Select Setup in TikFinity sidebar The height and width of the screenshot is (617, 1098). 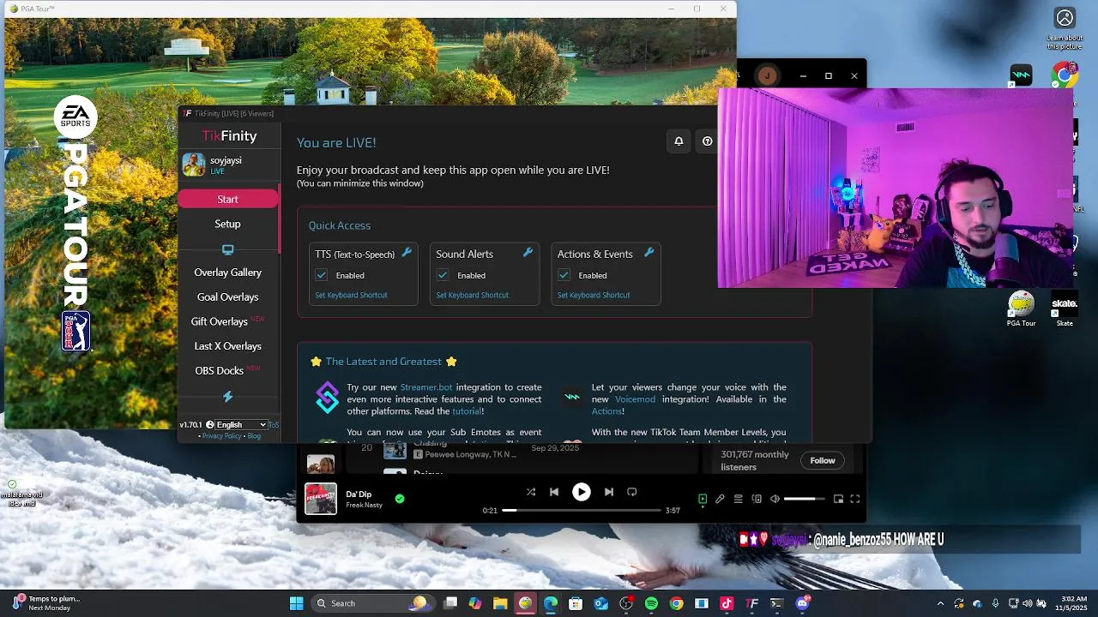227,224
